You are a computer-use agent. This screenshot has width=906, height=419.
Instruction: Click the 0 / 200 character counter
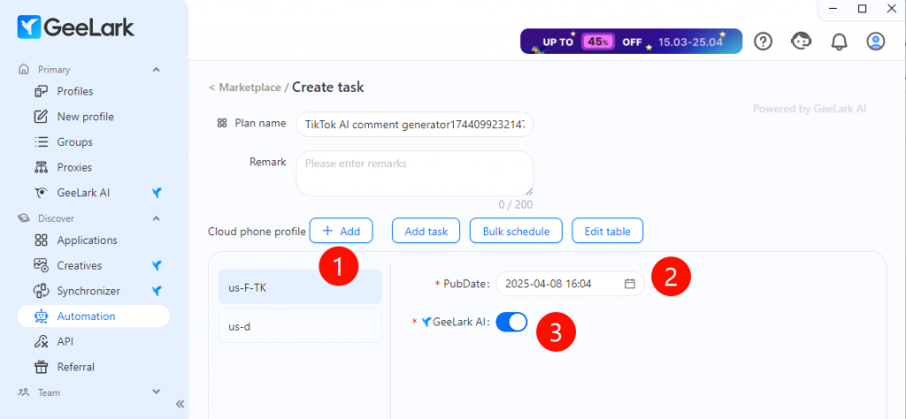(x=516, y=204)
